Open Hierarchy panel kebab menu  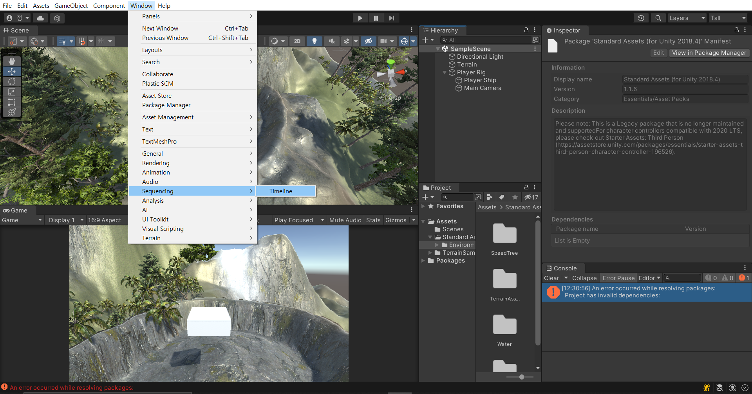coord(535,30)
